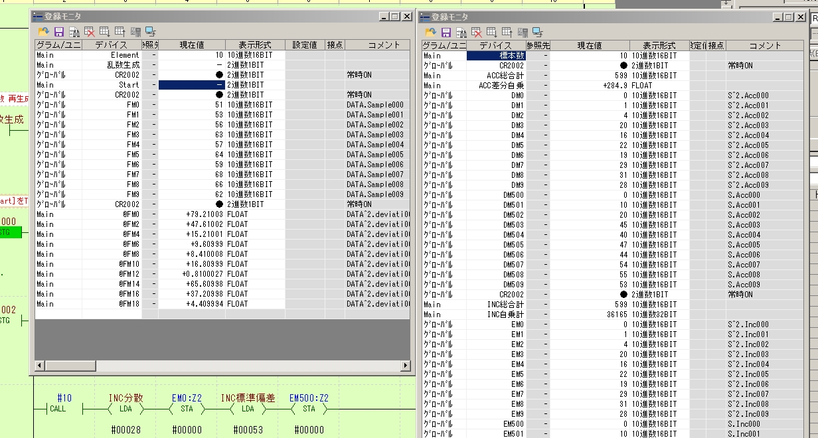The width and height of the screenshot is (818, 438).
Task: Select comment S.Acc009
Action: pos(744,285)
